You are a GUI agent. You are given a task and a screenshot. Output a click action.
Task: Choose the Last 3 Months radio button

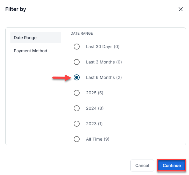[77, 62]
